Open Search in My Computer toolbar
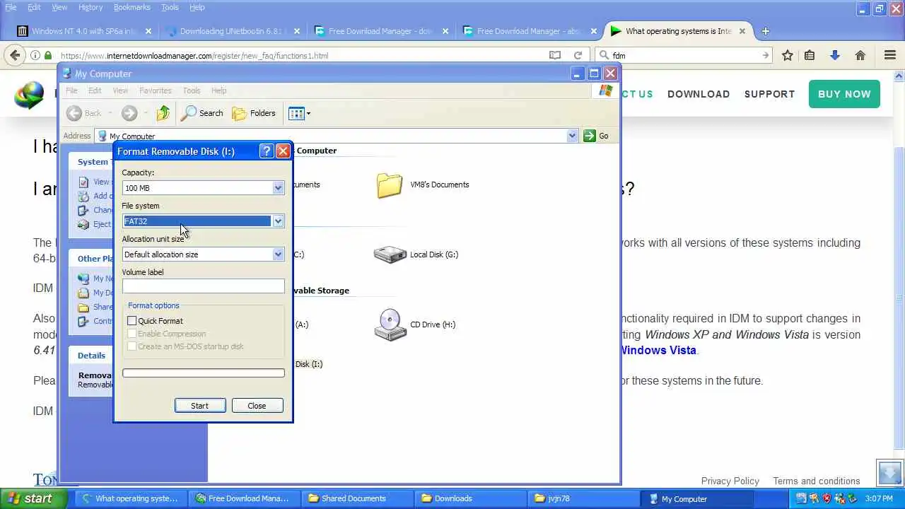Viewport: 905px width, 509px height. (x=202, y=113)
